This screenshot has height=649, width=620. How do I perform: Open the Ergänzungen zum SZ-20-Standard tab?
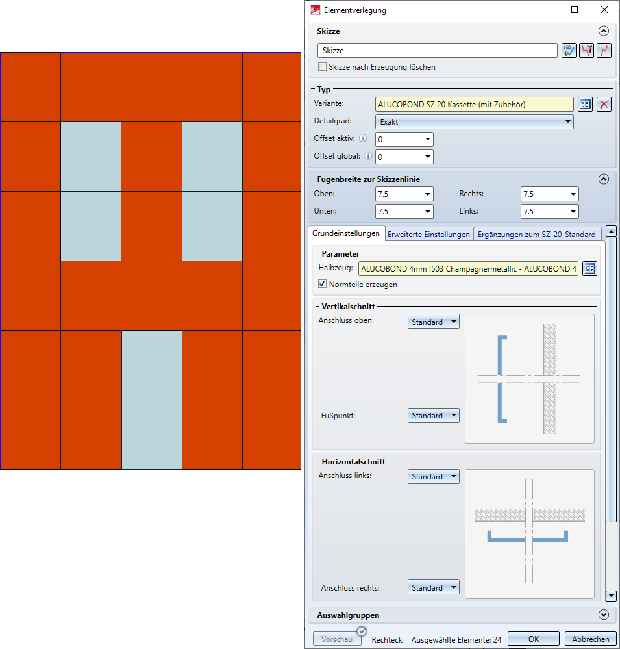click(x=536, y=235)
